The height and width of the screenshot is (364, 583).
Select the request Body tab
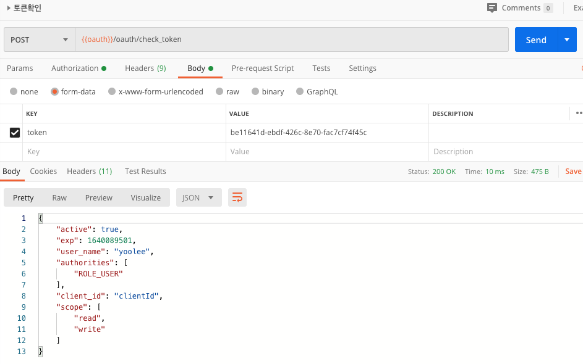click(x=200, y=68)
